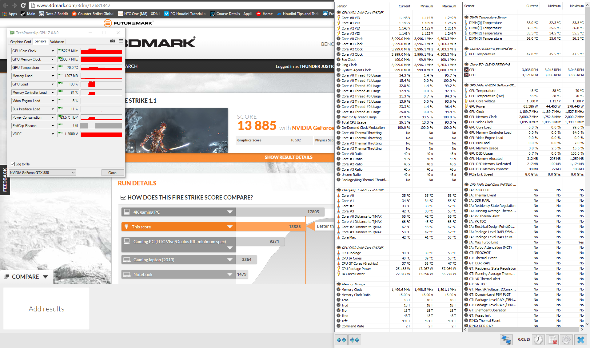The width and height of the screenshot is (590, 348).
Task: Open the Course Details bookmark
Action: point(231,14)
